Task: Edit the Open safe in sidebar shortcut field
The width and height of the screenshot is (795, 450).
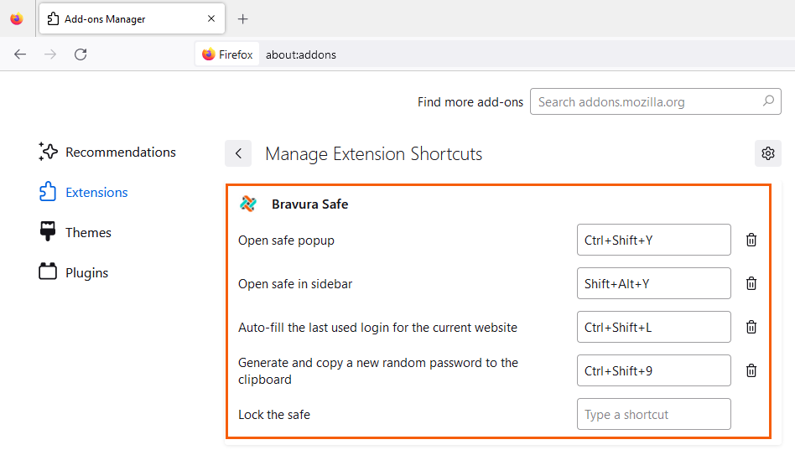Action: point(654,283)
